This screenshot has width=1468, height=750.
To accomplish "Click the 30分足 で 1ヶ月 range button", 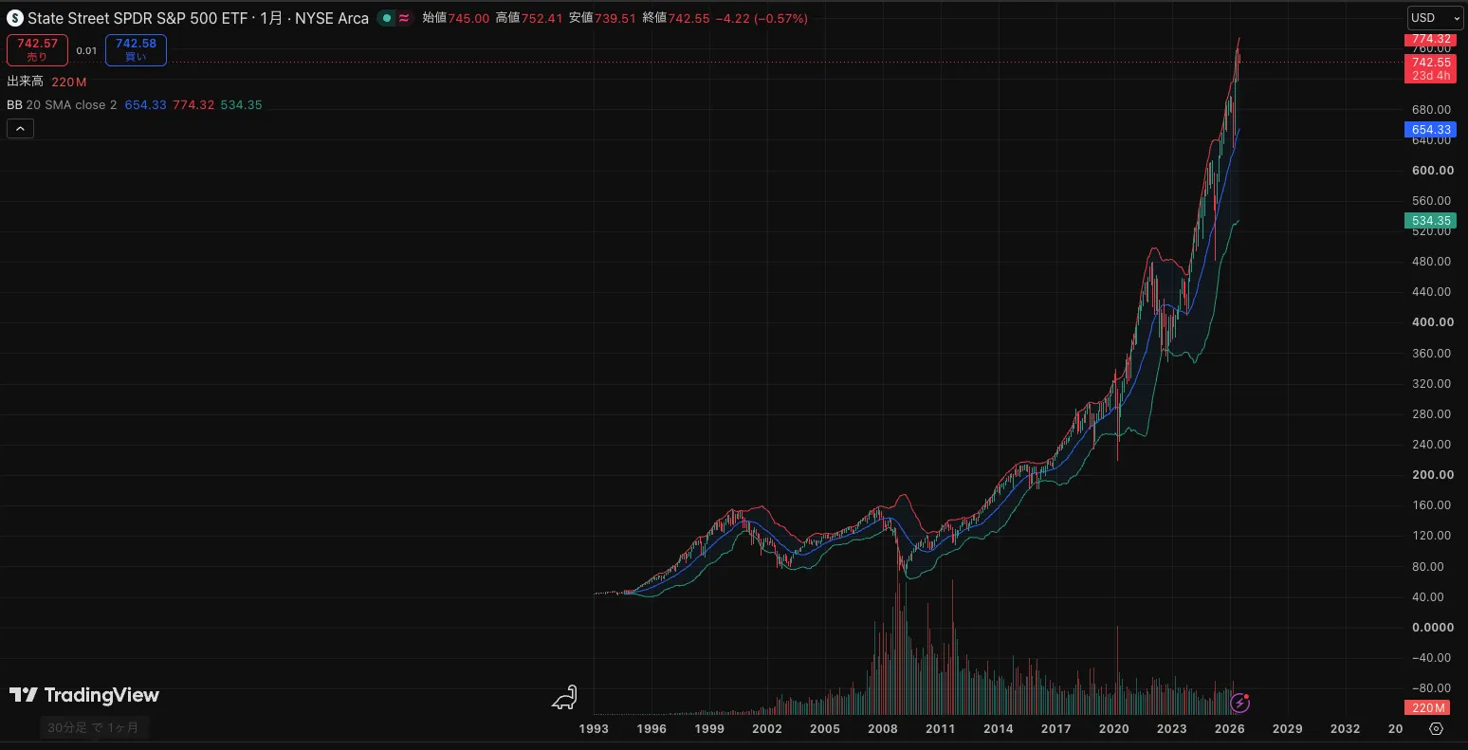I will pos(93,727).
